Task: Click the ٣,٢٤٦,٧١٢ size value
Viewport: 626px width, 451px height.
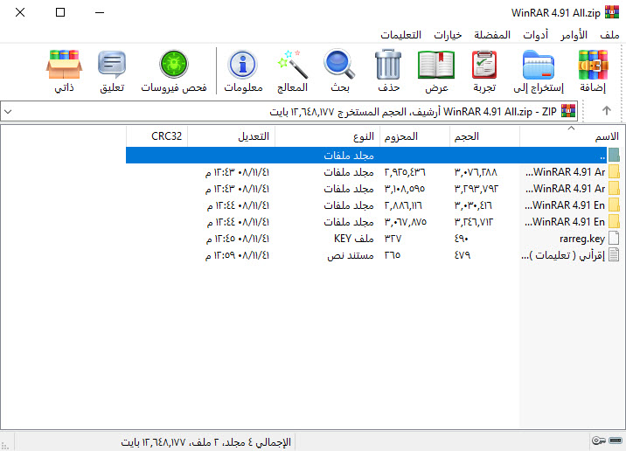Action: tap(474, 222)
